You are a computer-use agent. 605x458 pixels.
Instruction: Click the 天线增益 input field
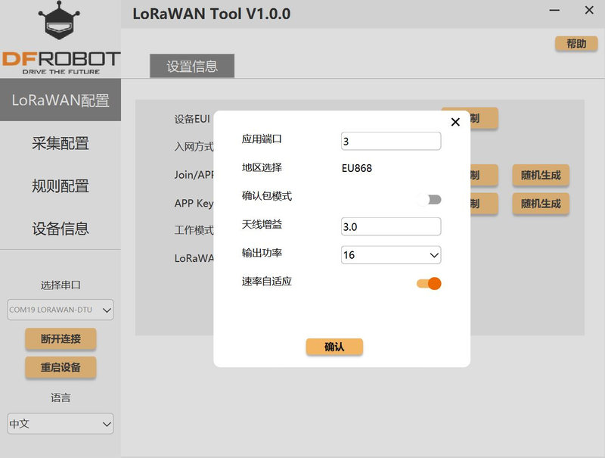390,226
